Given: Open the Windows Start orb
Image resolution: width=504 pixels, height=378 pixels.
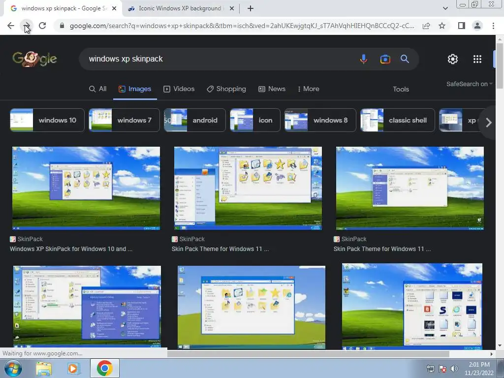Looking at the screenshot, I should coord(12,368).
